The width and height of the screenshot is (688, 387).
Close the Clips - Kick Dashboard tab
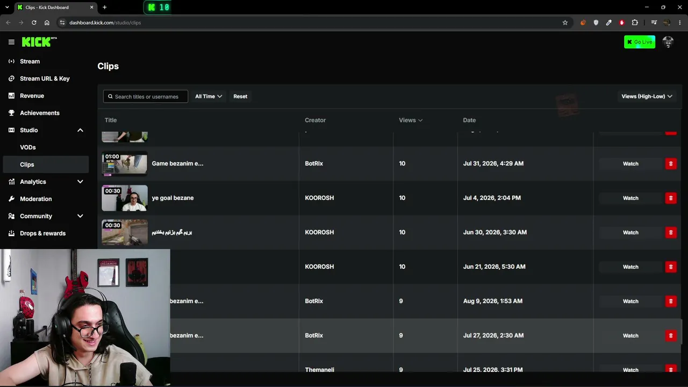coord(91,7)
